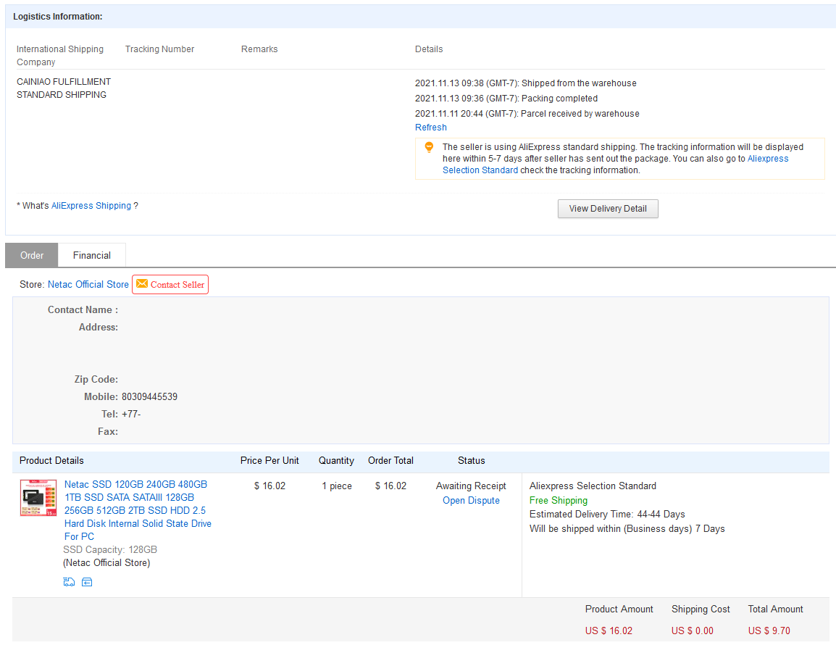The image size is (836, 645).
Task: Select the 'Shipped from the warehouse' tracking entry
Action: pos(526,83)
